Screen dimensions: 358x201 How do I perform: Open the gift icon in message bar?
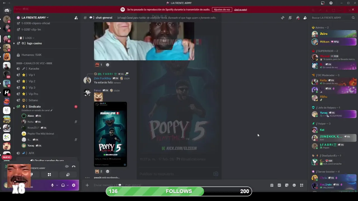click(272, 185)
